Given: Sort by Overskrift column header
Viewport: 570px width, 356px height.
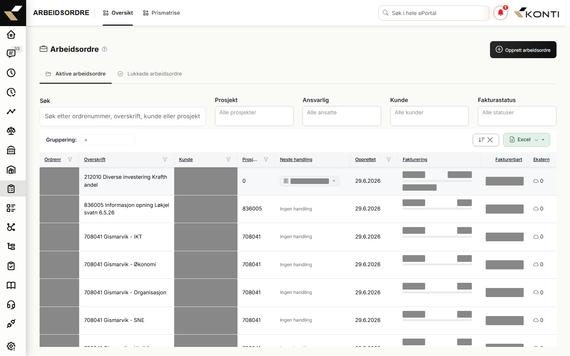Looking at the screenshot, I should (x=95, y=159).
